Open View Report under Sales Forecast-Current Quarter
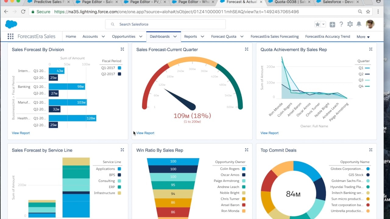 click(x=145, y=133)
